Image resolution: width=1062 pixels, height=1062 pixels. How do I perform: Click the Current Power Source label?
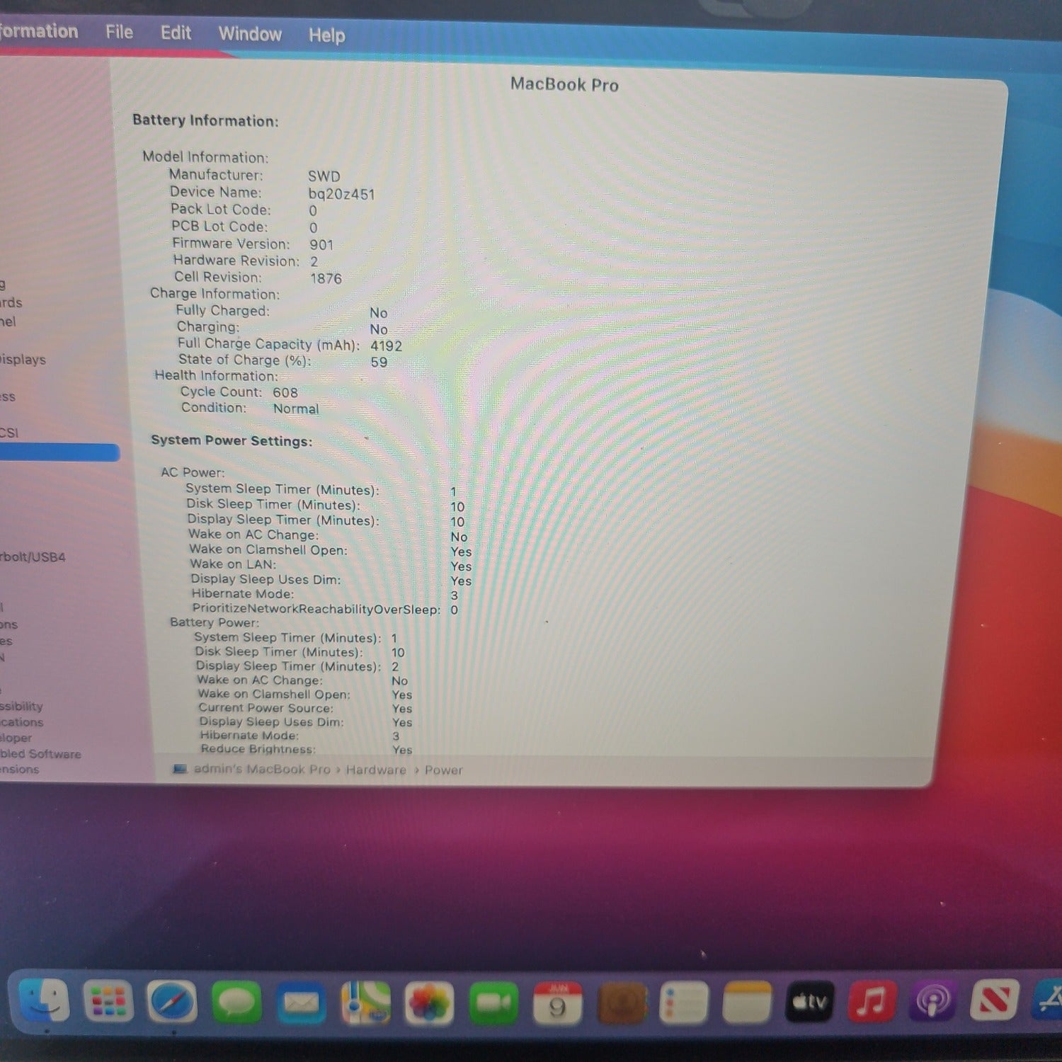click(265, 708)
